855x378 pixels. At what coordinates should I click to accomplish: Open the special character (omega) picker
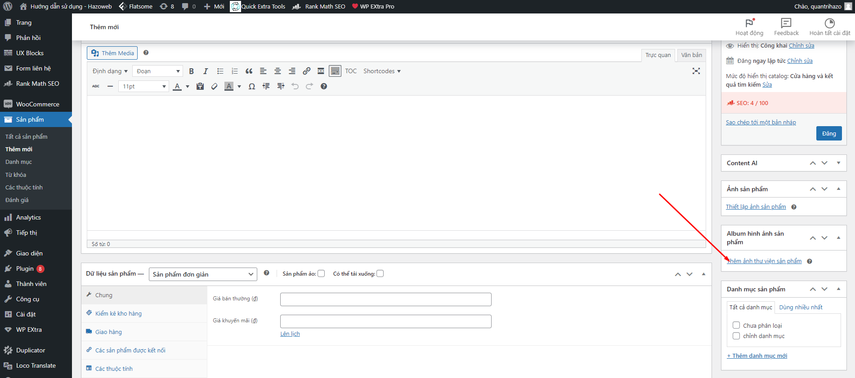[252, 86]
